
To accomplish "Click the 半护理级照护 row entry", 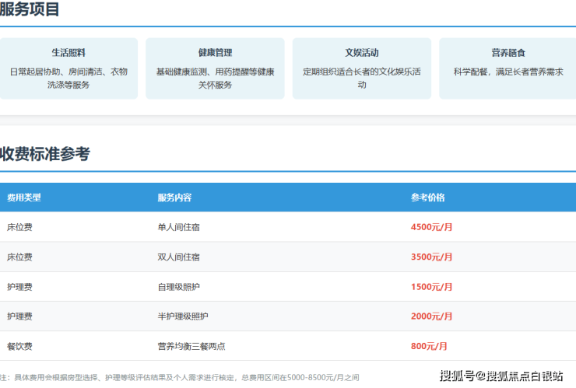I will [x=183, y=316].
